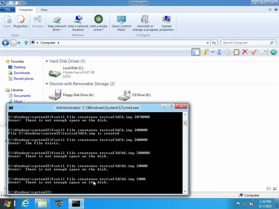279x209 pixels.
Task: Select the Computer ribbon tab
Action: [26, 10]
